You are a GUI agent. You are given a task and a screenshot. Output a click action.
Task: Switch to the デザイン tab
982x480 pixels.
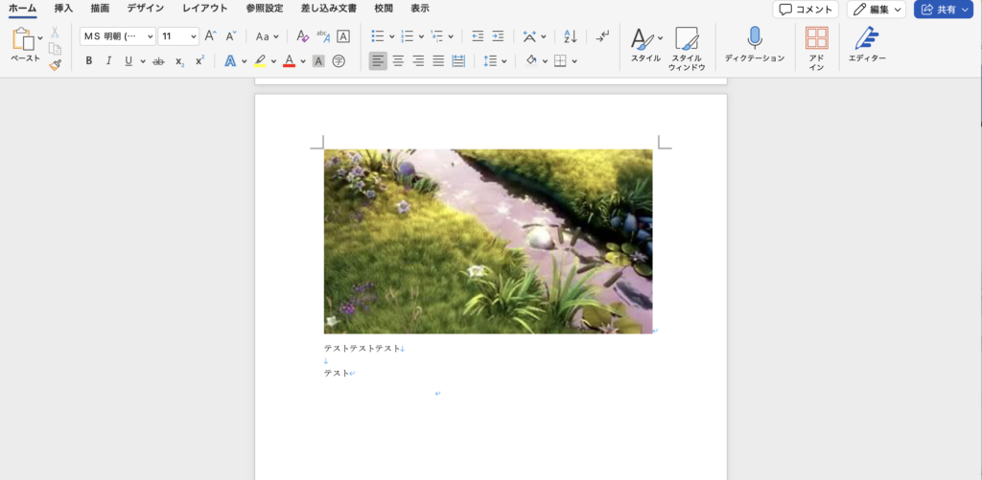point(146,9)
